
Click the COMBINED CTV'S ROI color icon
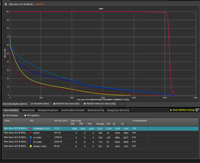(31, 129)
